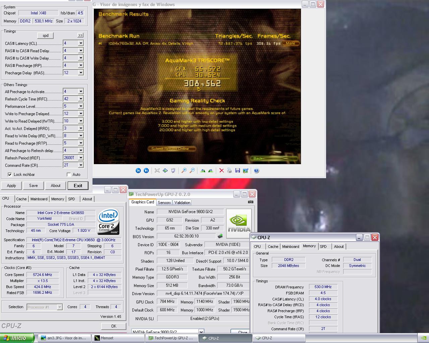This screenshot has height=343, width=429.
Task: Open the disabled Processor #1 selection dropdown
Action: pyautogui.click(x=60, y=307)
